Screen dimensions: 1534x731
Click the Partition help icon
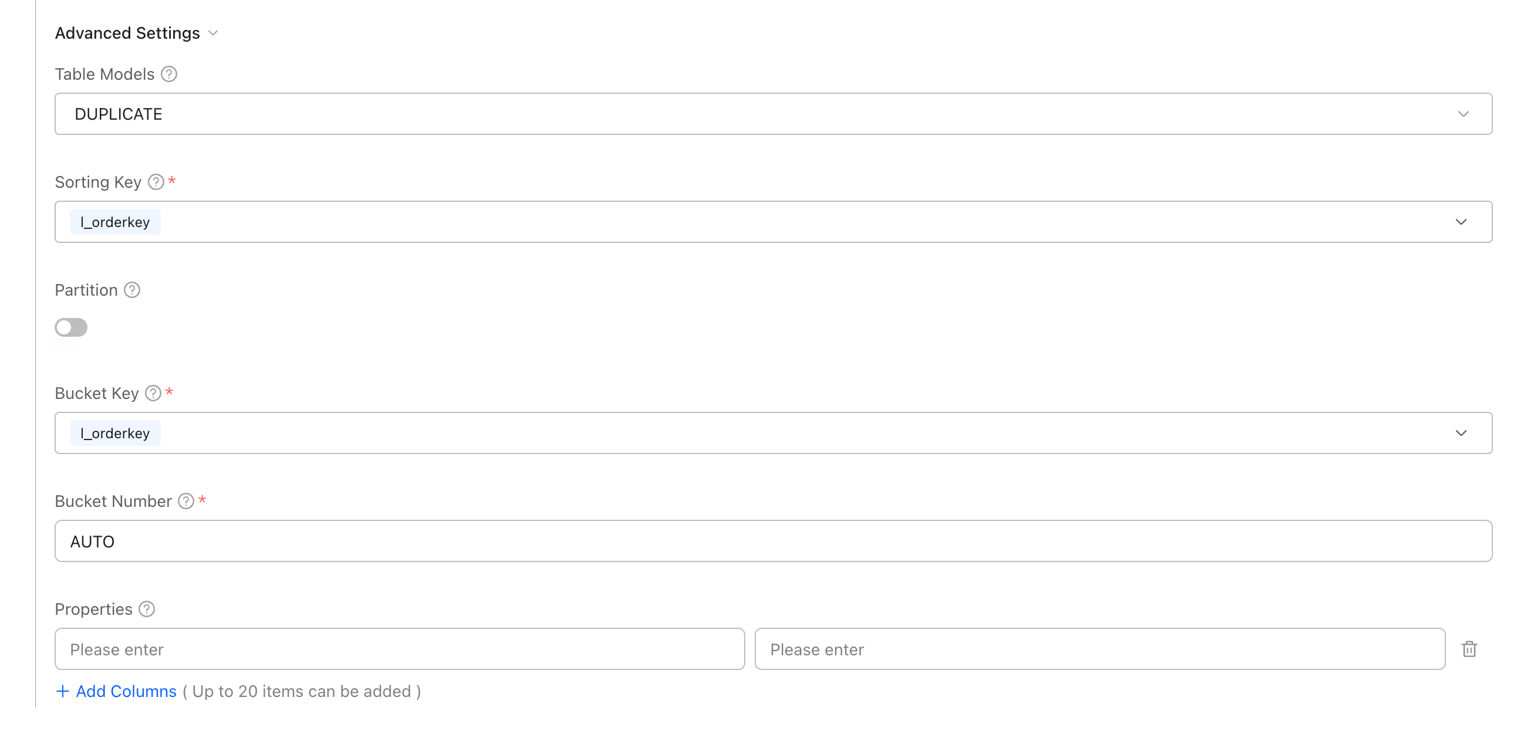coord(131,290)
